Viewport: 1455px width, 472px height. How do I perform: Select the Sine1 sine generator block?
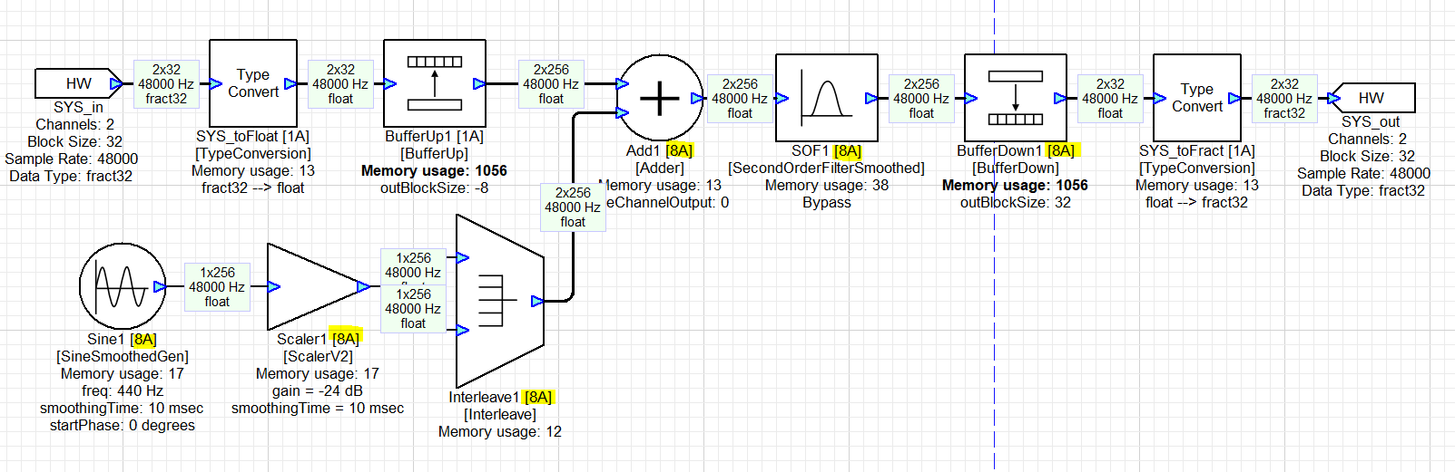[x=123, y=286]
